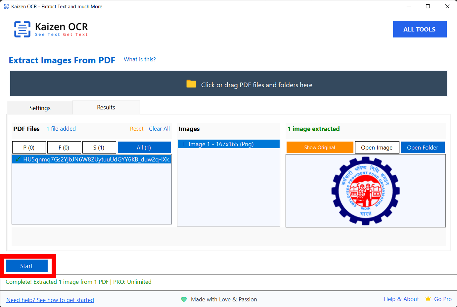
Task: Click the Show Original button
Action: pyautogui.click(x=320, y=148)
